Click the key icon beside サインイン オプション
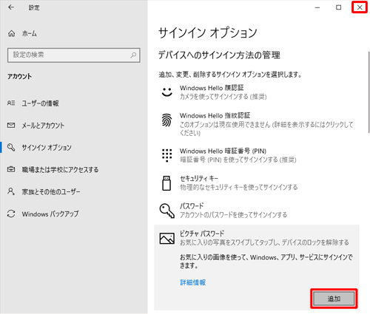Image resolution: width=370 pixels, height=314 pixels. (11, 147)
